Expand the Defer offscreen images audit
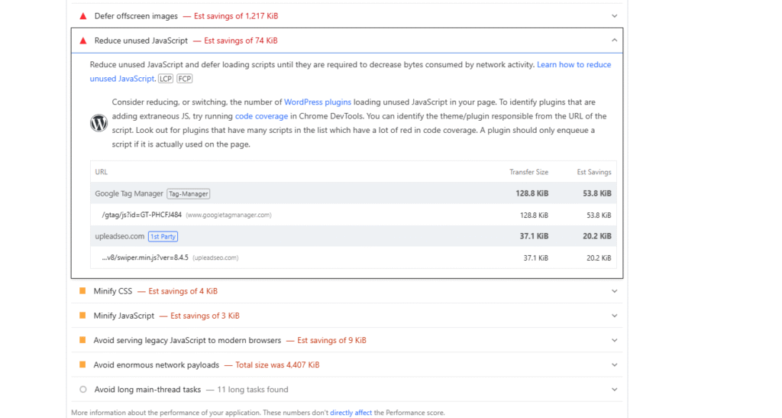782x418 pixels. pos(615,16)
